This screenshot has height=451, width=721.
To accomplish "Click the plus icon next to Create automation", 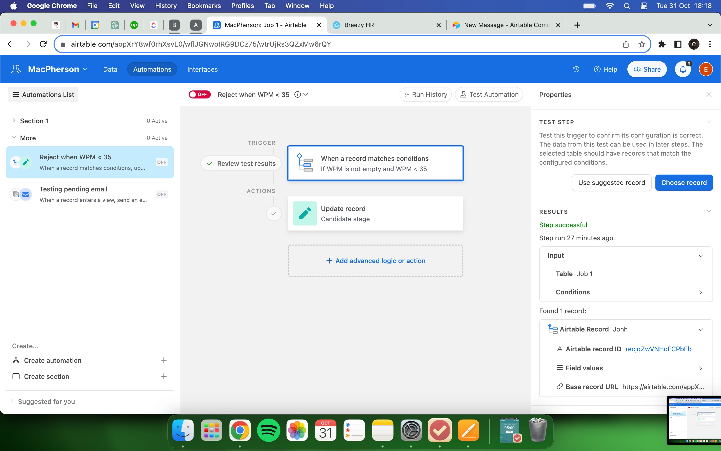I will pos(163,360).
